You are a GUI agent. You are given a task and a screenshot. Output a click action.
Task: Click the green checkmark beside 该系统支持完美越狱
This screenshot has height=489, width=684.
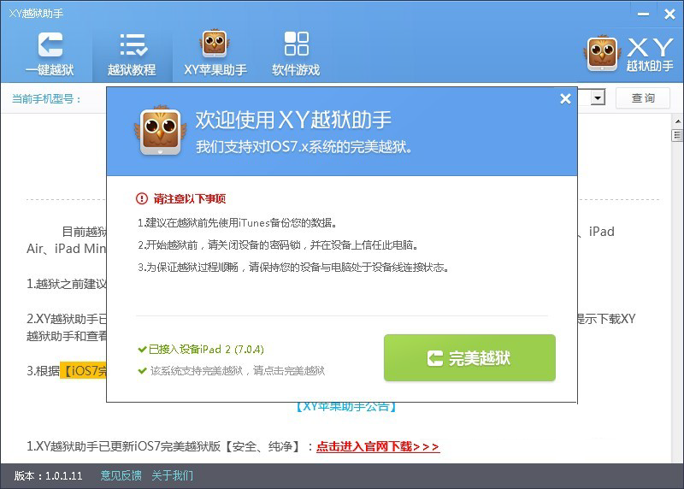point(142,371)
